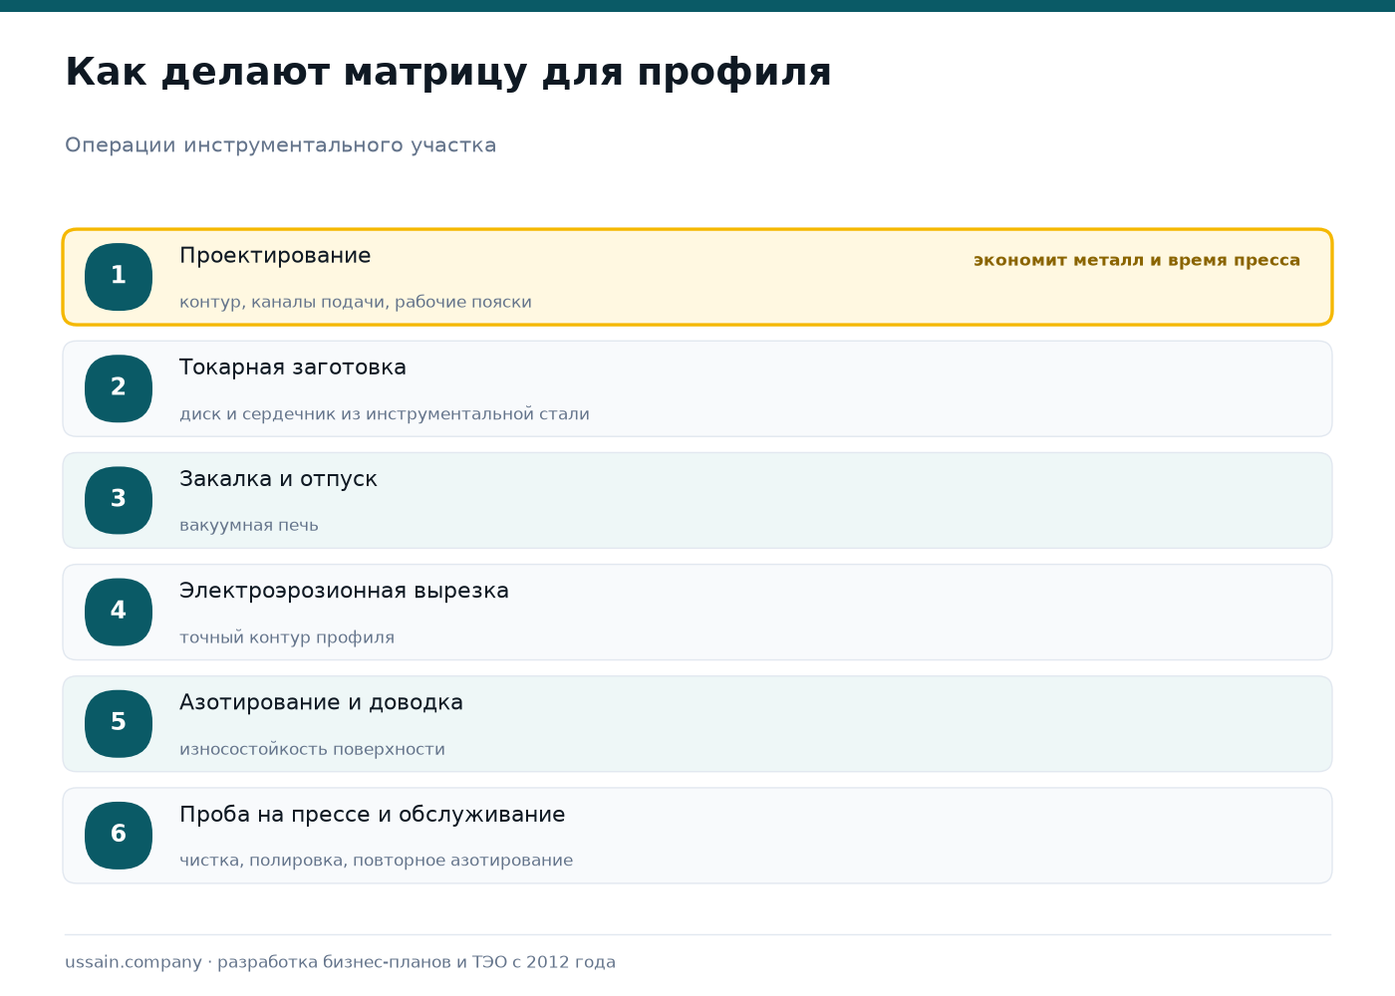Image resolution: width=1395 pixels, height=996 pixels.
Task: Click the number 3 badge beside Закалка и отпуск
Action: click(119, 500)
